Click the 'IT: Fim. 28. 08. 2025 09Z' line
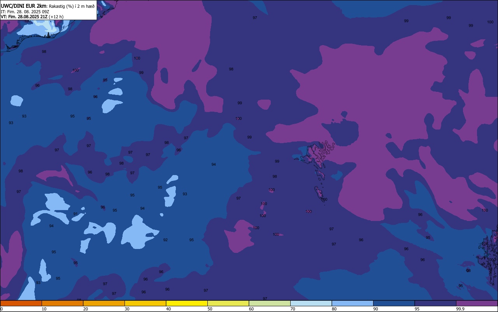The width and height of the screenshot is (498, 312). (25, 11)
